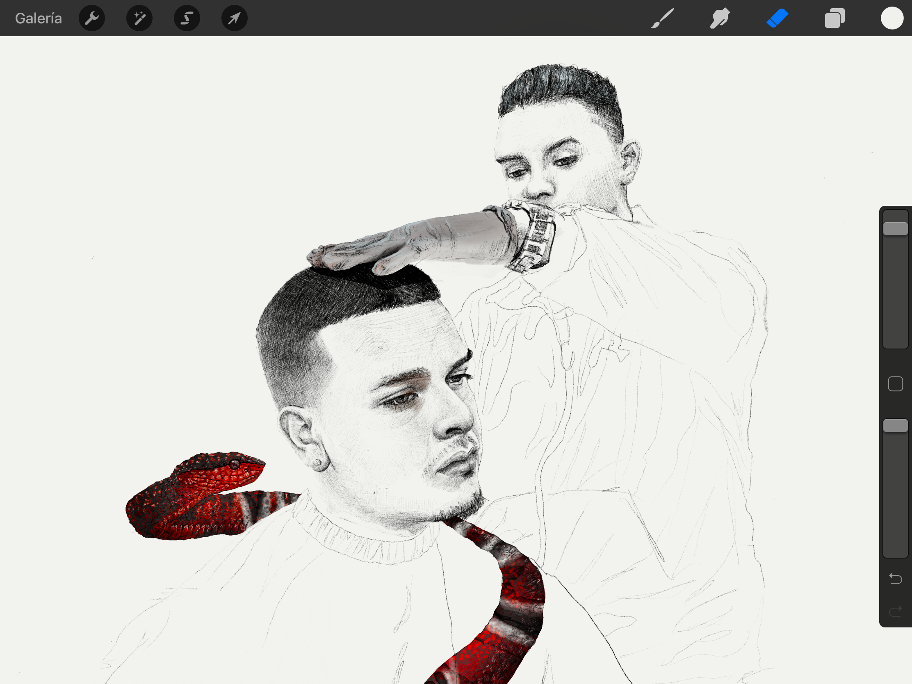Tap the brush size slider handle
This screenshot has width=912, height=684.
895,228
